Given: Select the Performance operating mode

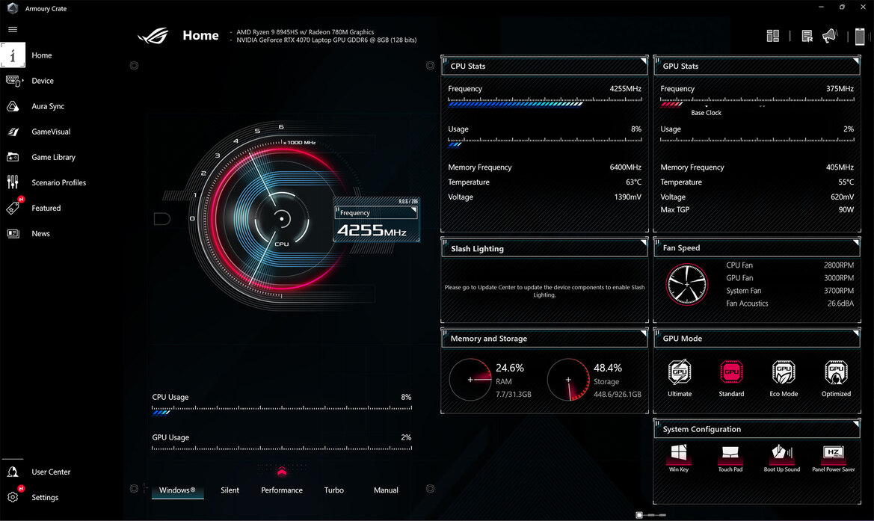Looking at the screenshot, I should pyautogui.click(x=281, y=490).
